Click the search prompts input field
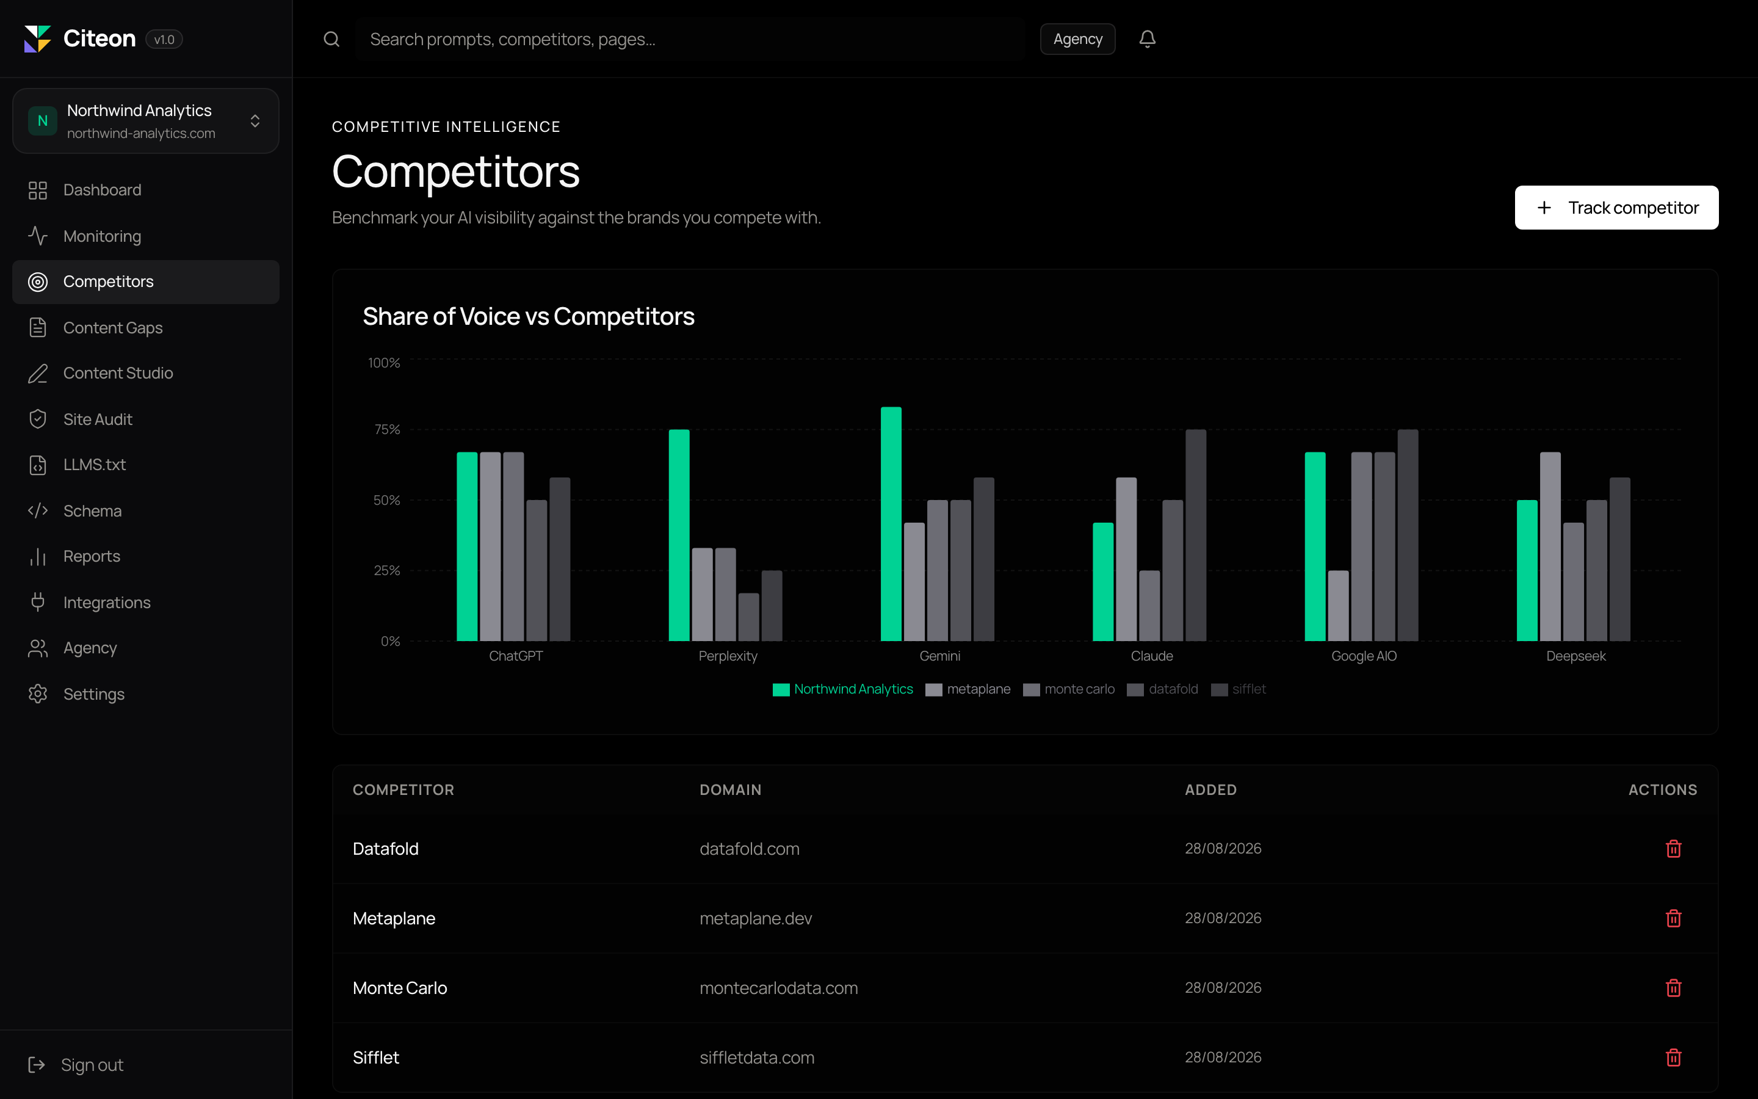Viewport: 1758px width, 1099px height. pyautogui.click(x=690, y=39)
